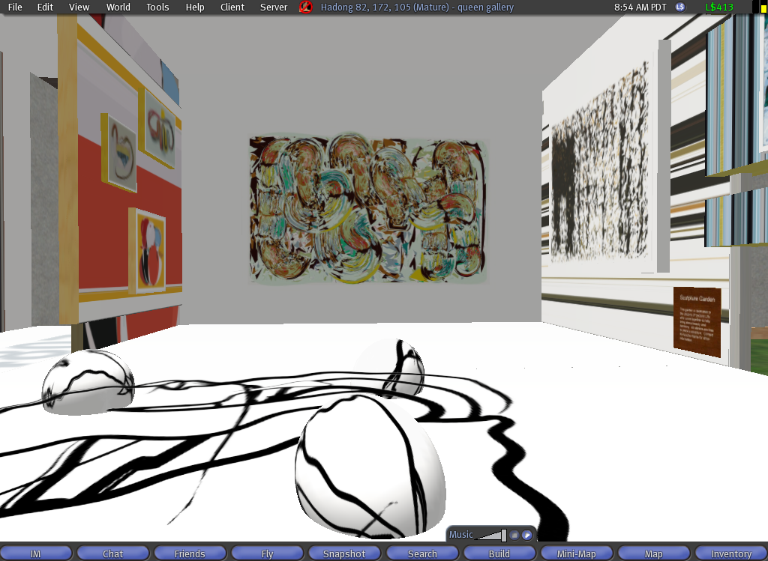Click the red and black painting on red wall
768x561 pixels.
(148, 250)
